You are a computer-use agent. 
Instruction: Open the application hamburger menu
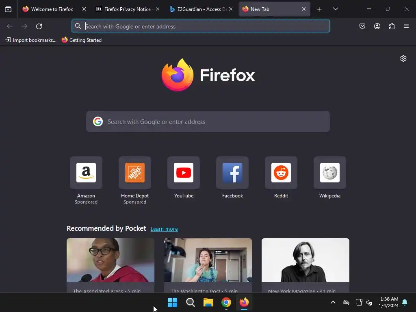[x=406, y=26]
